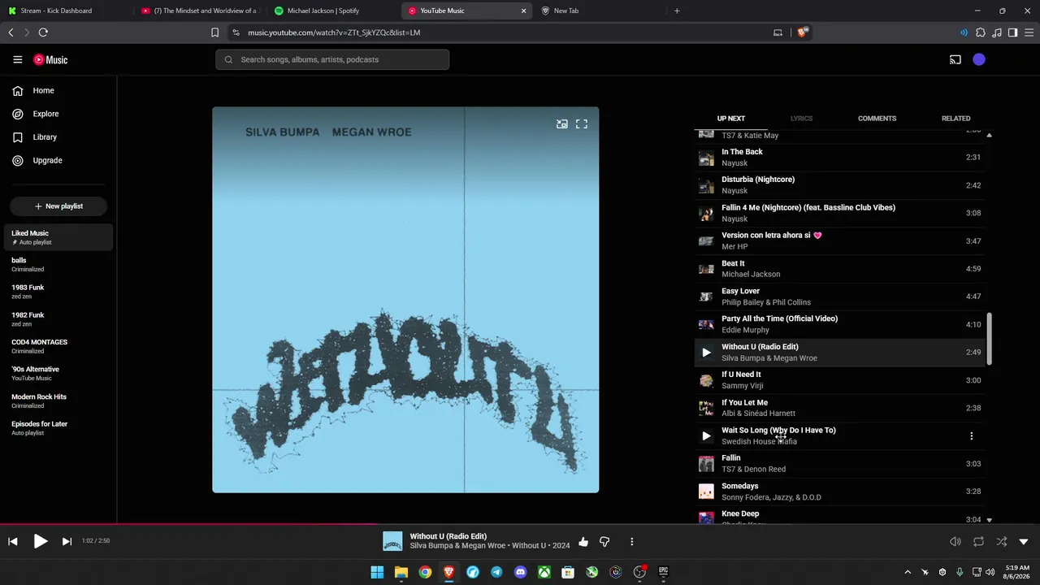Image resolution: width=1040 pixels, height=585 pixels.
Task: Reload the page in the browser
Action: pos(43,32)
